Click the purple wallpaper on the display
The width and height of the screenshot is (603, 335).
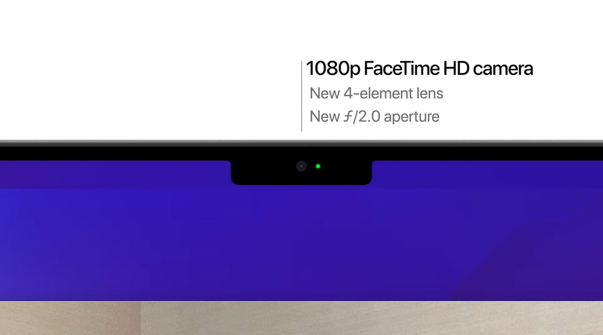(301, 241)
